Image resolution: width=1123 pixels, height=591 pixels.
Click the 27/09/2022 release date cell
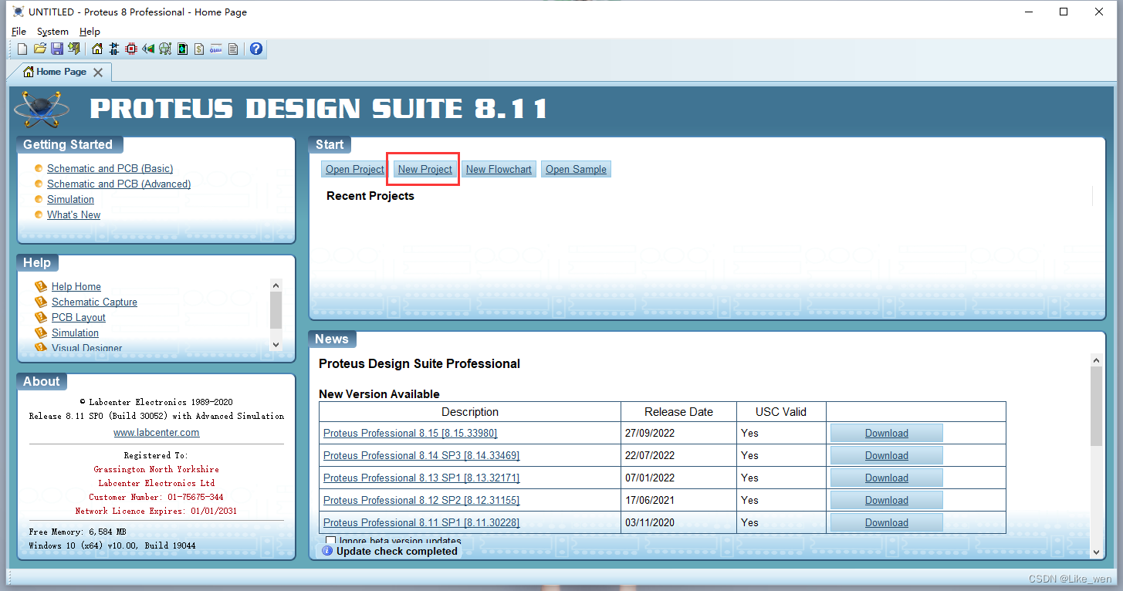(x=678, y=433)
